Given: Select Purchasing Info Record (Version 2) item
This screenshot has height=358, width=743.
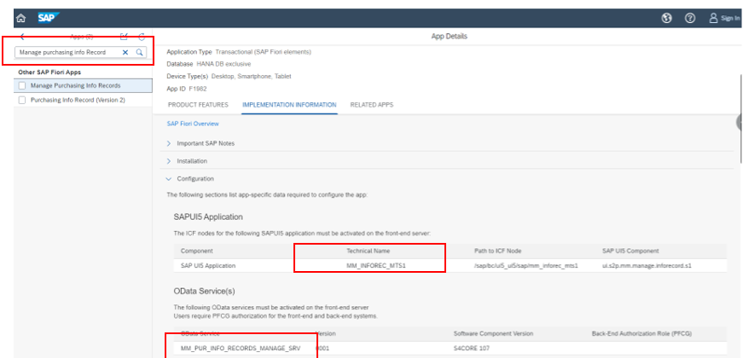Looking at the screenshot, I should point(83,100).
